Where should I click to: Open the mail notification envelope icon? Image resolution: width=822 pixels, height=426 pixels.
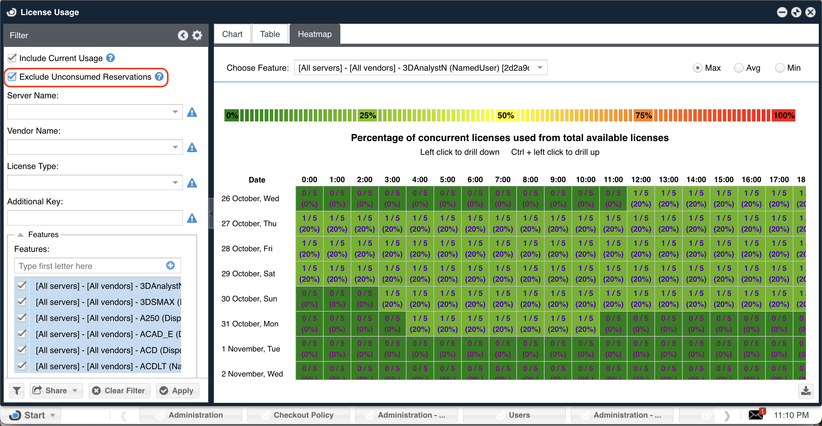(756, 415)
